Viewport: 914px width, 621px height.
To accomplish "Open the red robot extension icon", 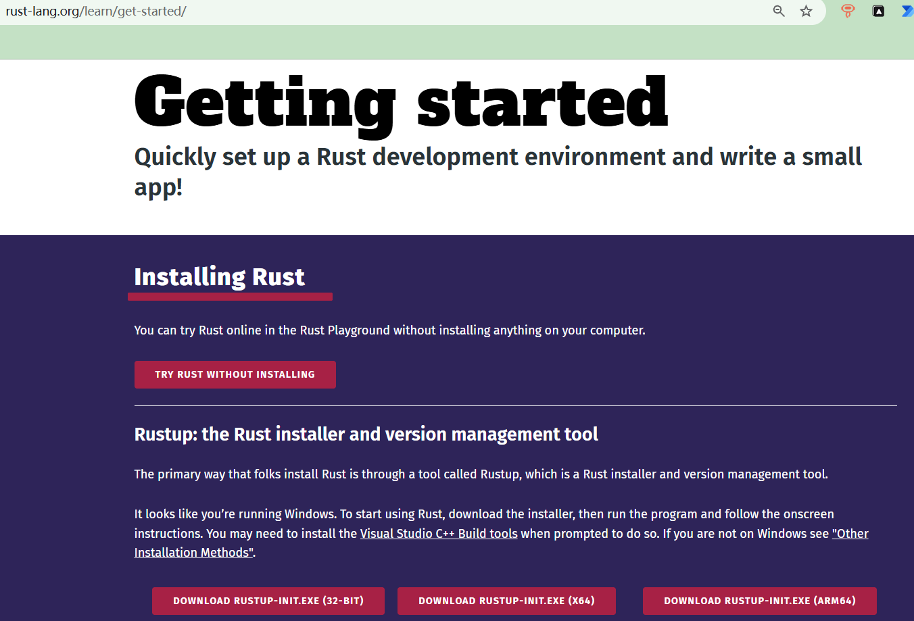I will click(x=847, y=11).
